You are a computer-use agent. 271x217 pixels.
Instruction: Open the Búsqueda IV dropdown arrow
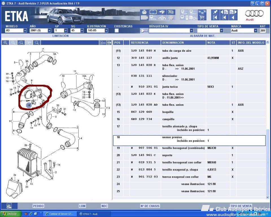click(x=191, y=31)
